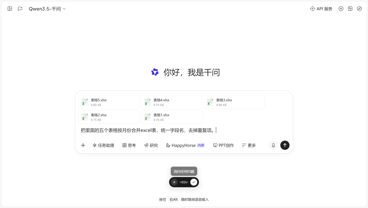Select the 表格1.xlsx attachment
Viewport: 368px width, 208px height.
click(x=172, y=117)
